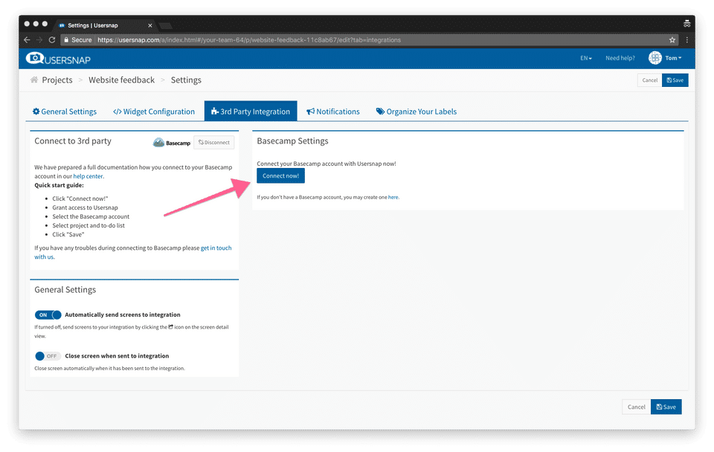The height and width of the screenshot is (452, 714).
Task: Click the browser forward arrow
Action: [x=39, y=40]
